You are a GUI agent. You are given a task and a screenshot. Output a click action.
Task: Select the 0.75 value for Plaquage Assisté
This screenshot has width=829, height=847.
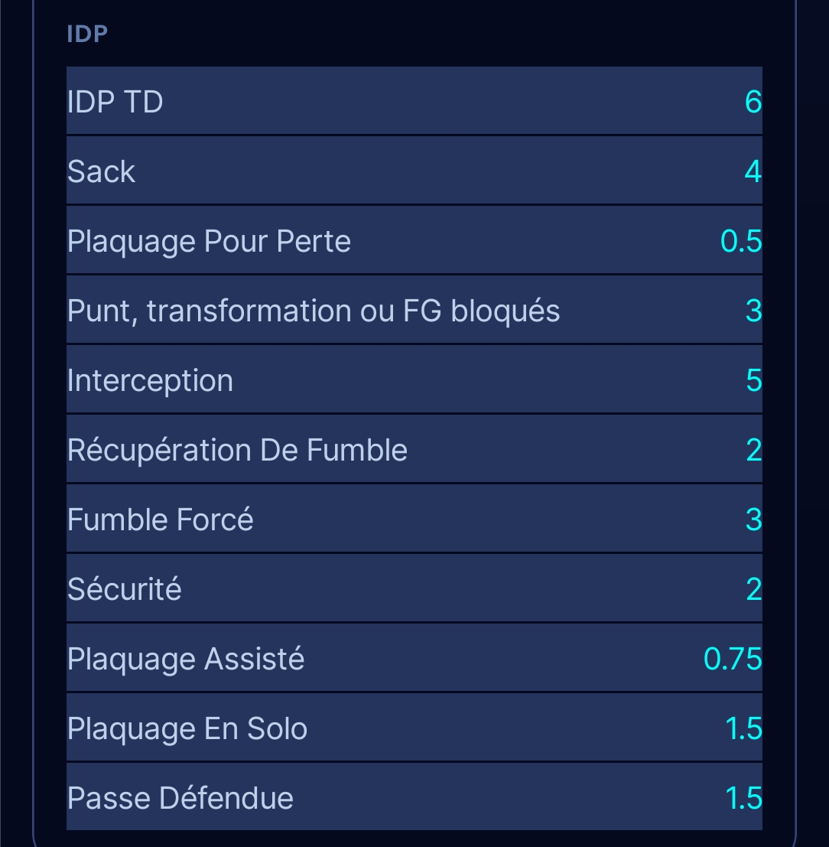coord(733,659)
